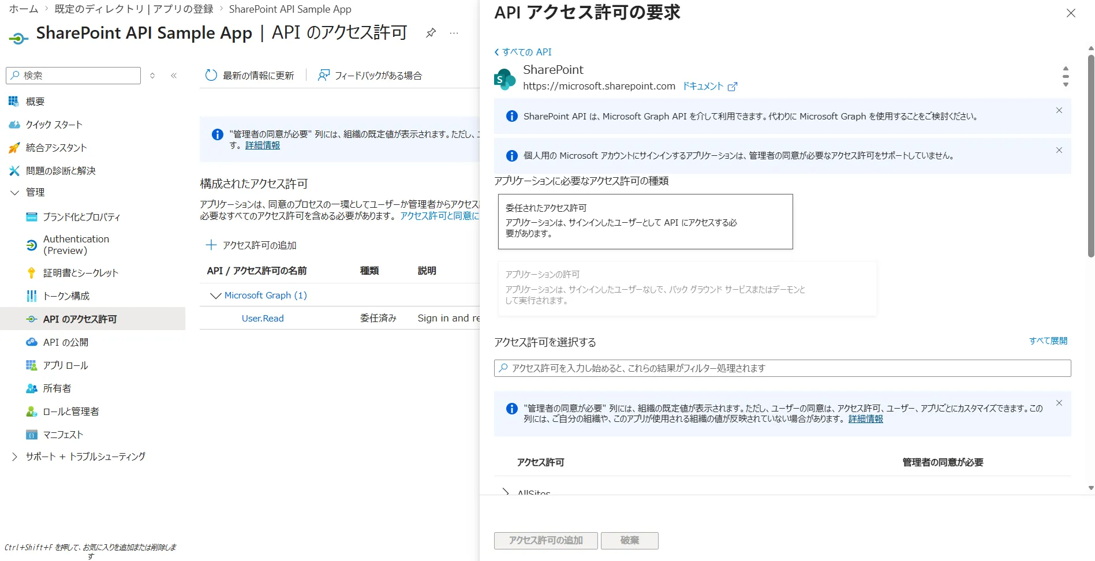Open User.Read permission link
This screenshot has height=561, width=1095.
[x=263, y=319]
